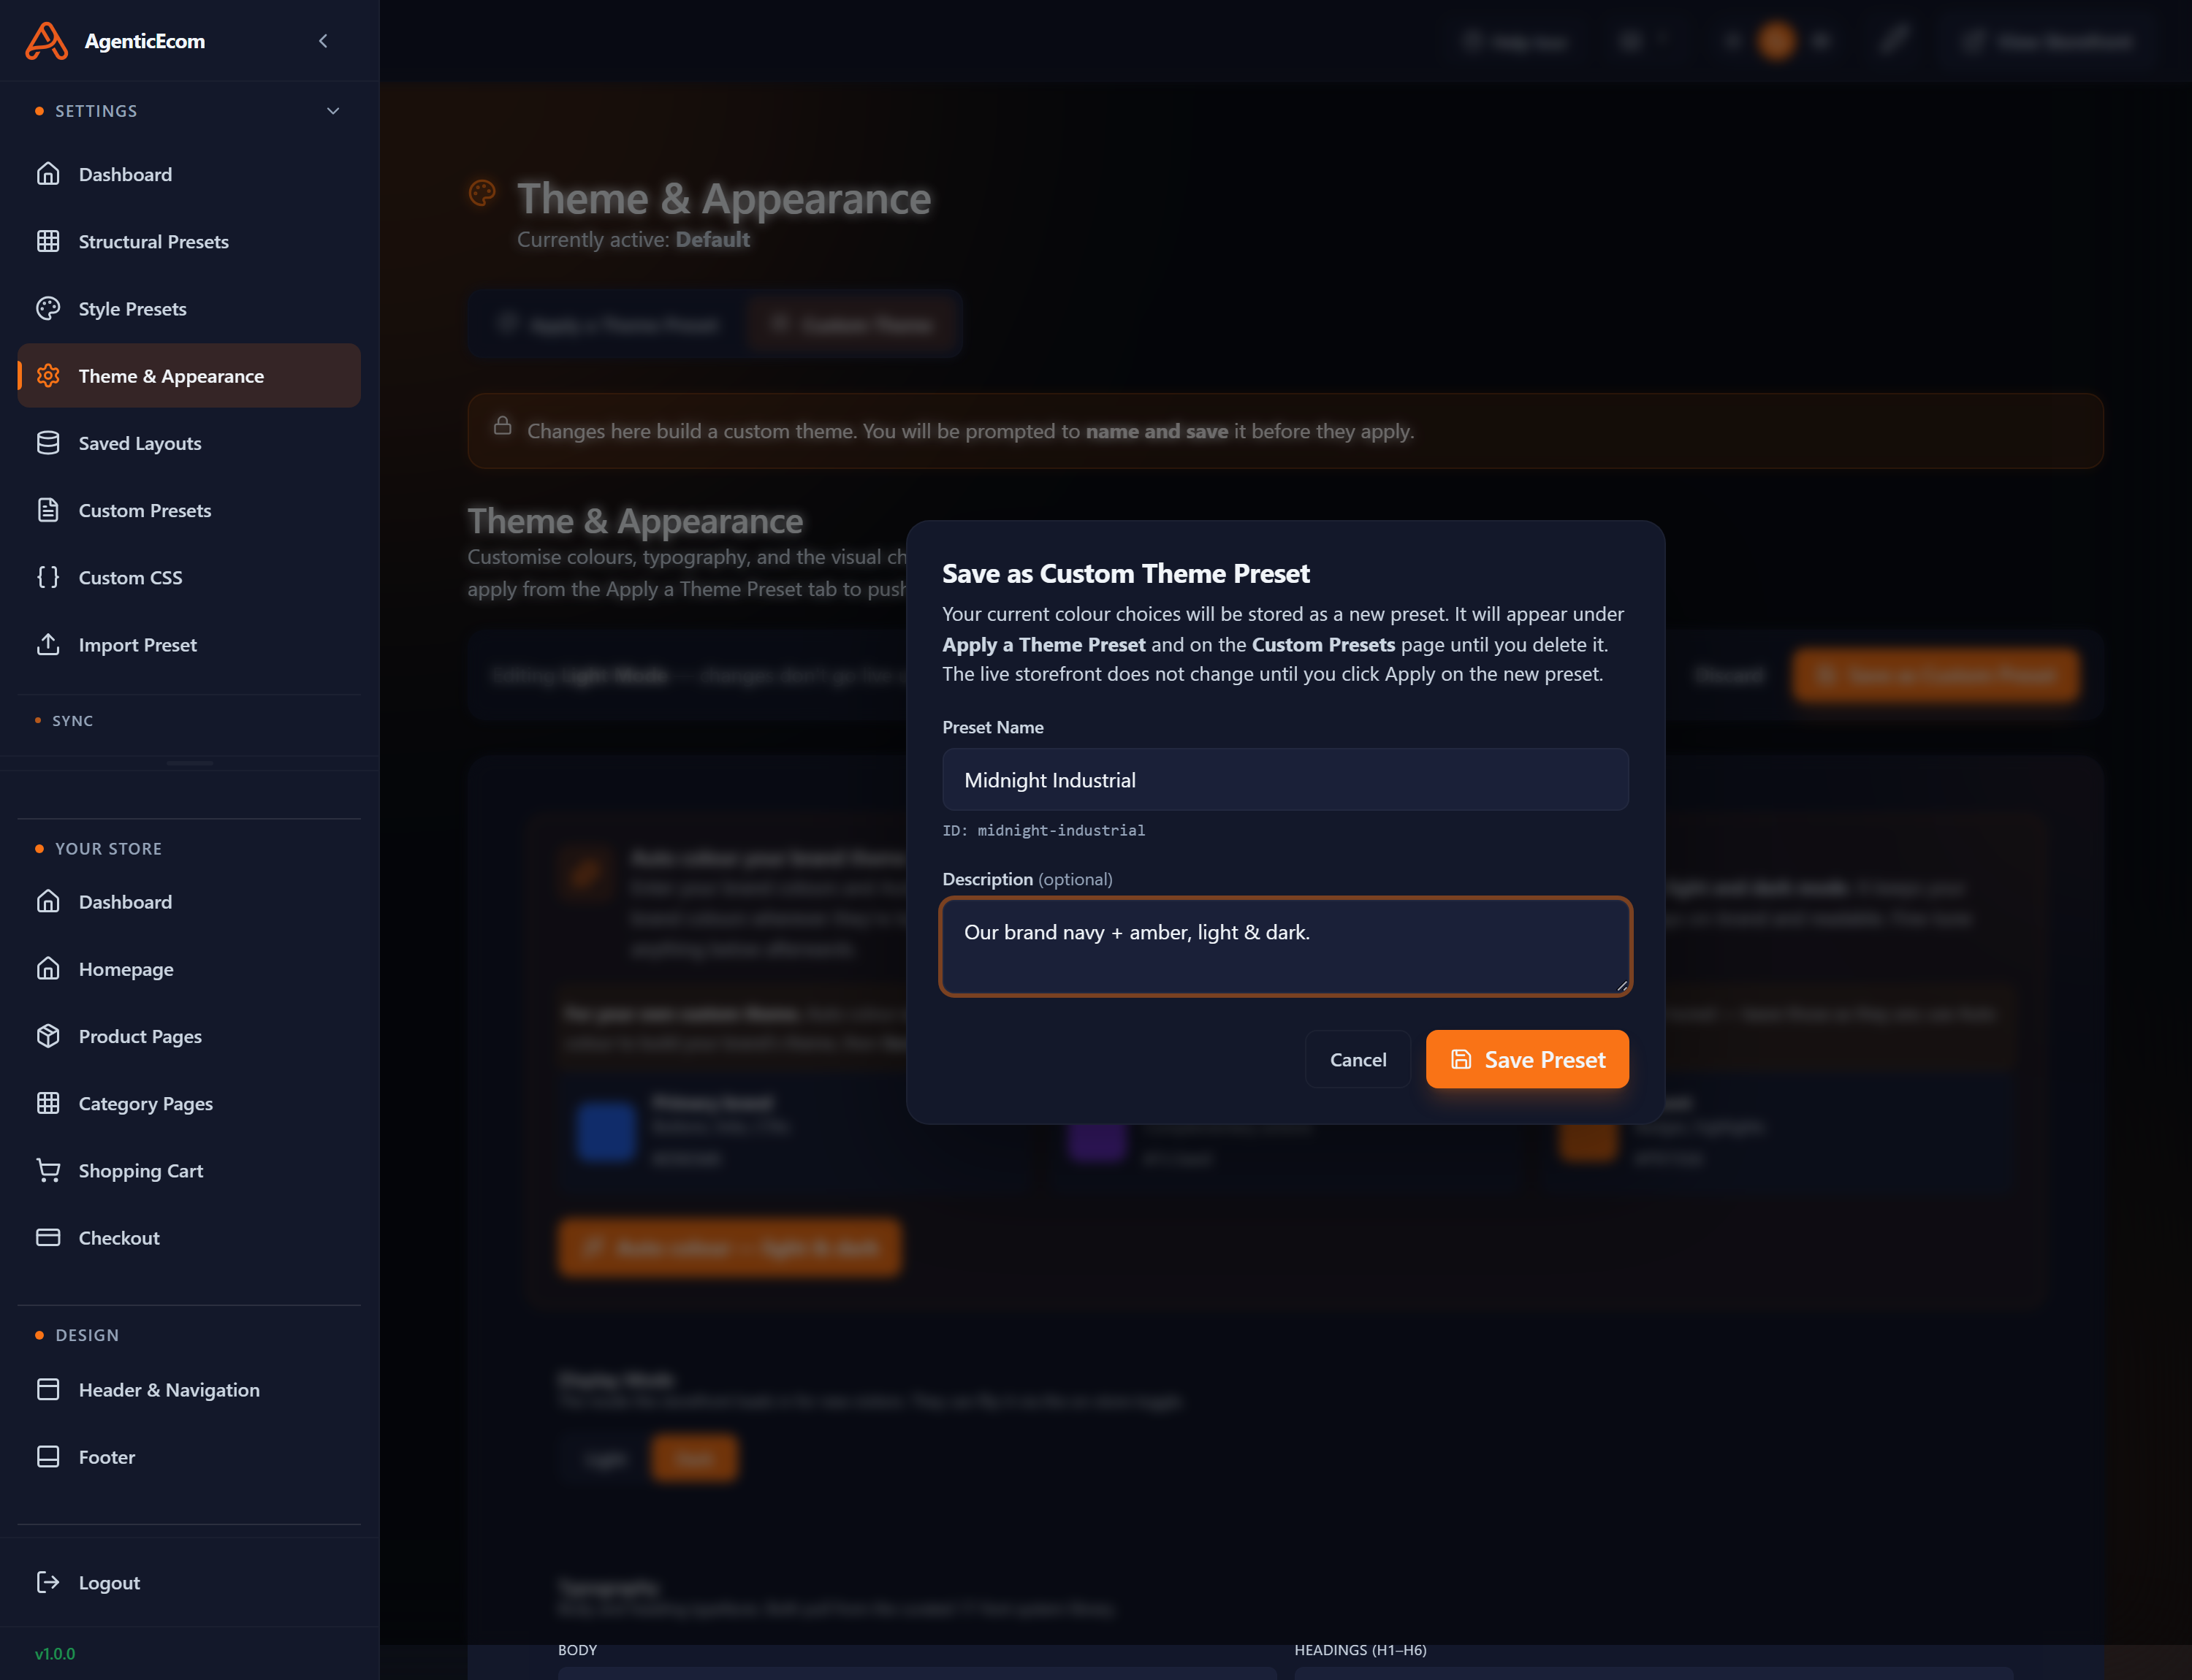Click the Homepage house icon

coord(48,969)
